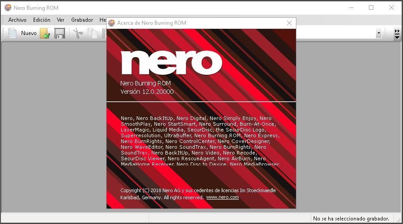Maximize the Nero Burning ROM window
403x224 pixels.
pyautogui.click(x=371, y=8)
